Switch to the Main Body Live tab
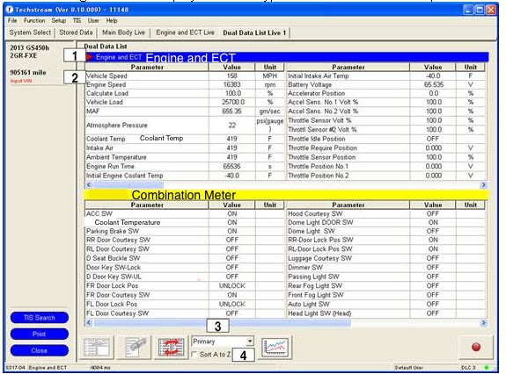506x374 pixels. tap(123, 32)
